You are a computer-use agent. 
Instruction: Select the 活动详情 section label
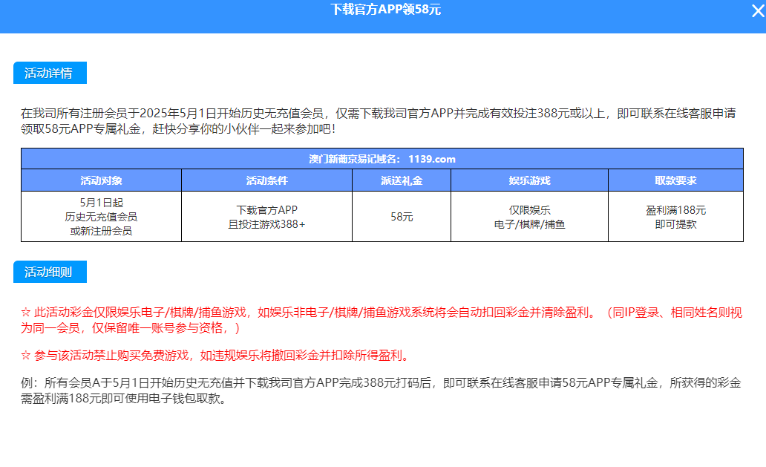pos(50,73)
